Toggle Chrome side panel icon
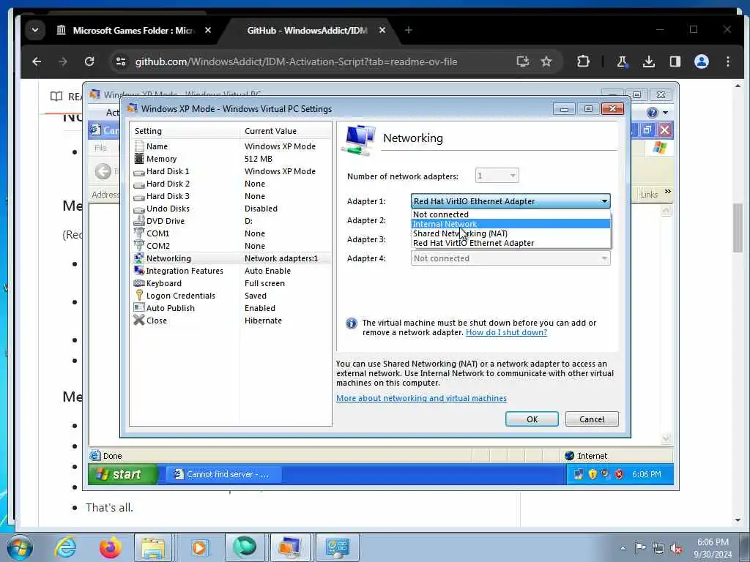Image resolution: width=750 pixels, height=562 pixels. click(x=675, y=61)
